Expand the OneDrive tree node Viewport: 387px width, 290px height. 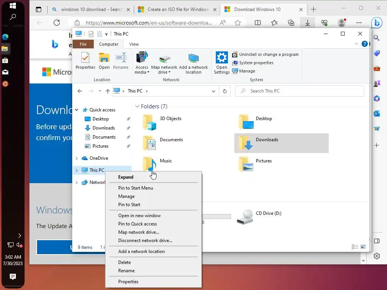76,158
